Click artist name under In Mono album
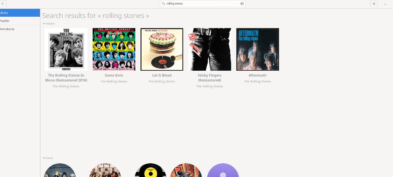 coord(66,86)
